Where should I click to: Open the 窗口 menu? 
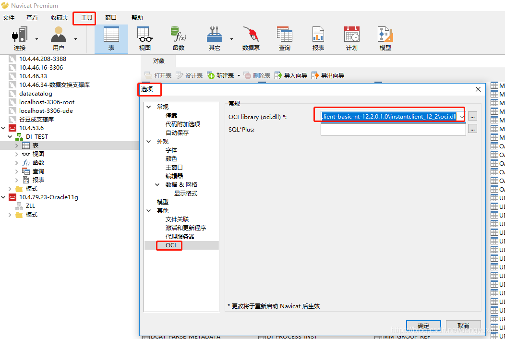[x=111, y=18]
